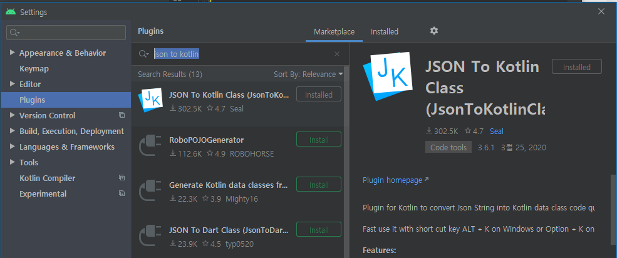The image size is (617, 258).
Task: Click the plugin search field
Action: [x=240, y=54]
